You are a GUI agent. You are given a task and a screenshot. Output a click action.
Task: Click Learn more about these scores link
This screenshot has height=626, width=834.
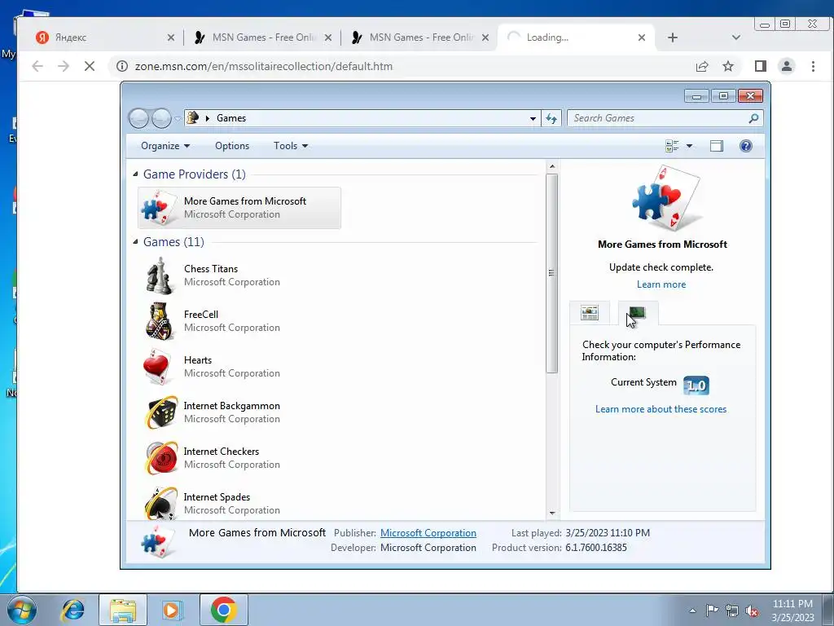[661, 409]
